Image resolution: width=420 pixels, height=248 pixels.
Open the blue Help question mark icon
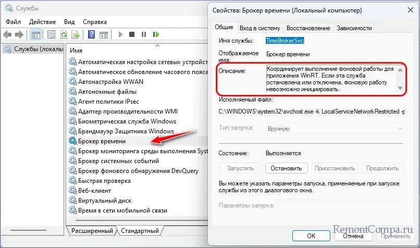[91, 34]
